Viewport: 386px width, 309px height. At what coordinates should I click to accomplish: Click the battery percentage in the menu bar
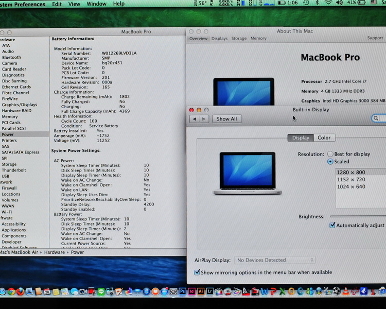pos(352,3)
